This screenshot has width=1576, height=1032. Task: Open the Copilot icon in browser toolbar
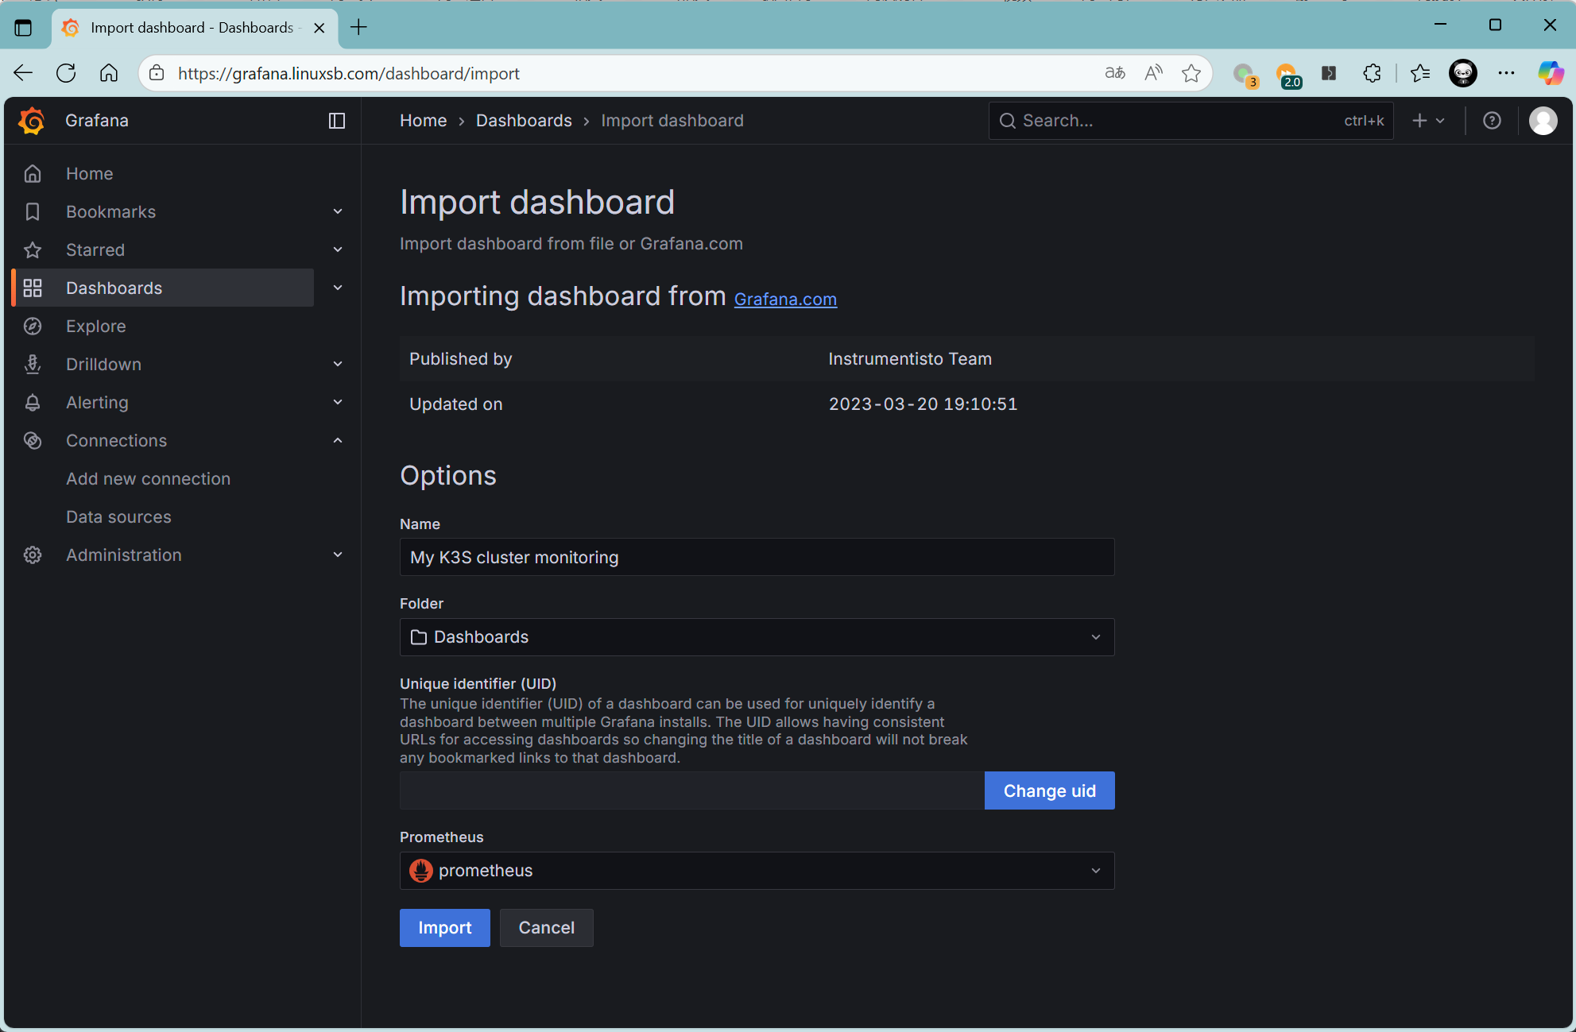pyautogui.click(x=1550, y=73)
